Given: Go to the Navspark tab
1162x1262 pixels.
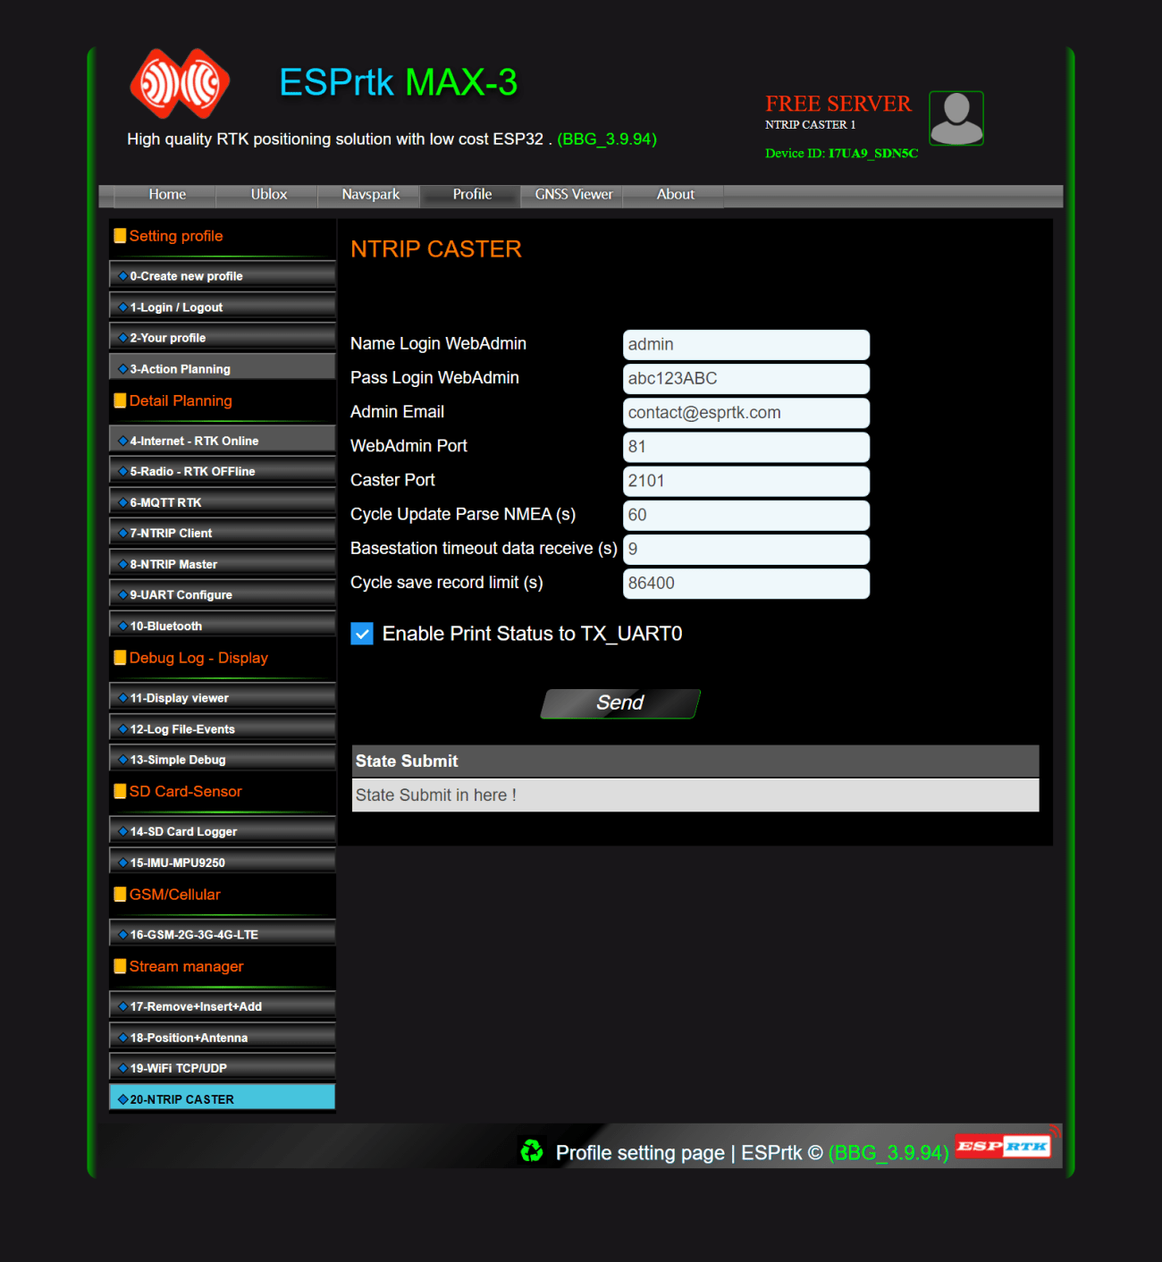Looking at the screenshot, I should [x=370, y=195].
